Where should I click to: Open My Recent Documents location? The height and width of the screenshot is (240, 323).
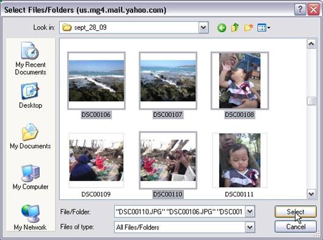coord(31,58)
